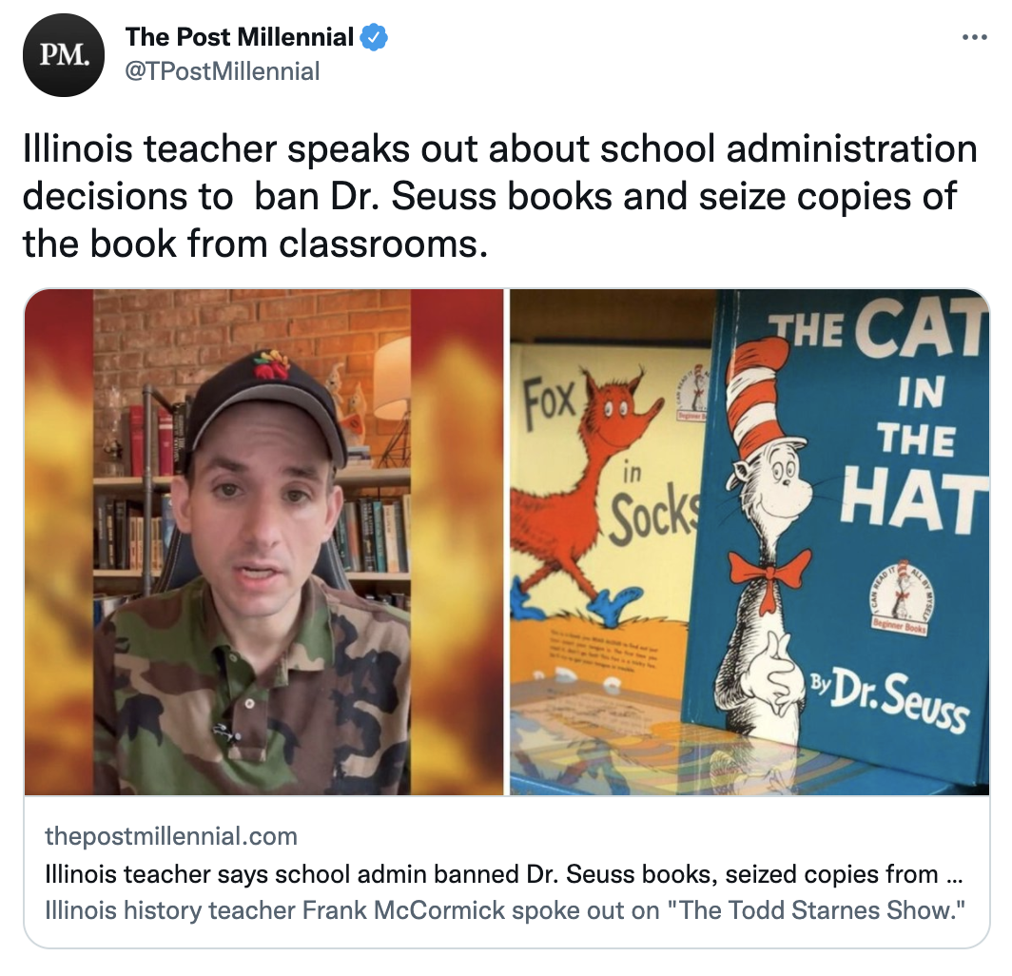This screenshot has height=976, width=1012.
Task: Click the blue verified checkmark badge
Action: pyautogui.click(x=374, y=37)
